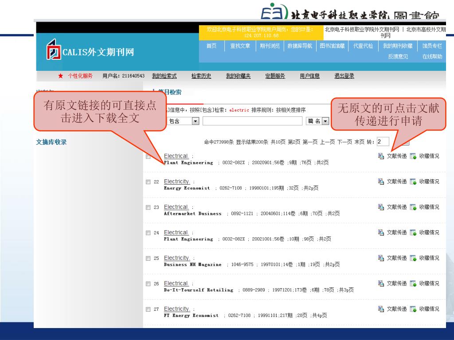The width and height of the screenshot is (454, 340).
Task: Click Do-It-Yourself Retailing journal name
Action: pos(198,290)
